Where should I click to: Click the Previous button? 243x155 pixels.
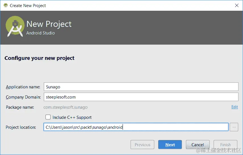142,145
